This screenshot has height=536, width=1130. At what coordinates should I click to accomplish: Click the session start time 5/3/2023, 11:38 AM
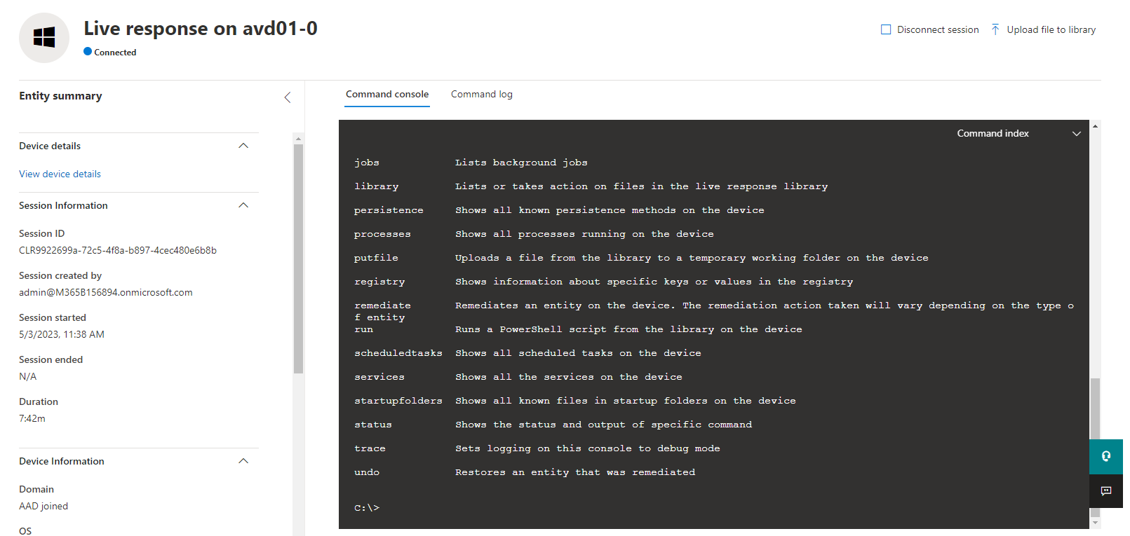click(62, 334)
